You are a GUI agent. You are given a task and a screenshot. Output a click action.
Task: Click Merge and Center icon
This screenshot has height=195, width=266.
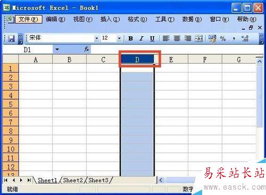tap(198, 38)
